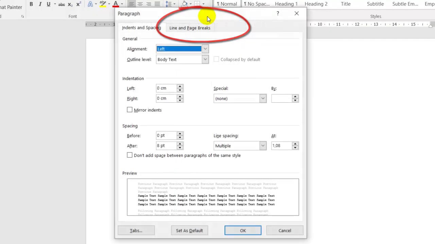Toggle Italic formatting in the ribbon
435x244 pixels.
click(40, 4)
